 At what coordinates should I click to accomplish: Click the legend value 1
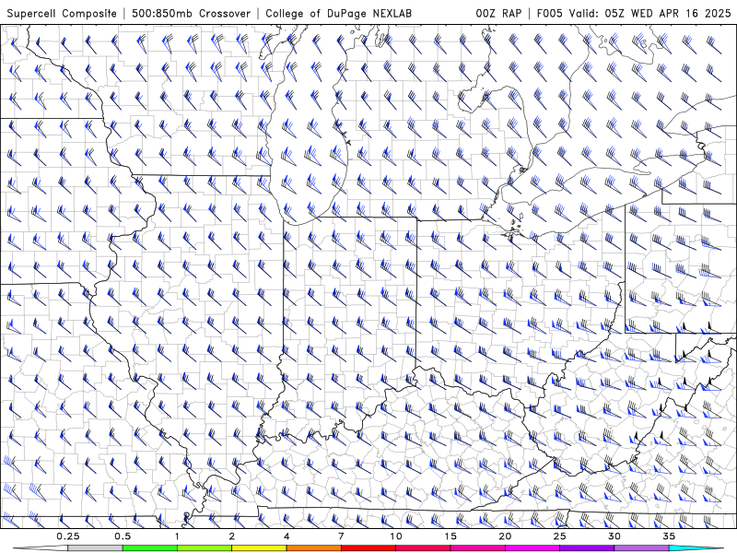pos(177,536)
